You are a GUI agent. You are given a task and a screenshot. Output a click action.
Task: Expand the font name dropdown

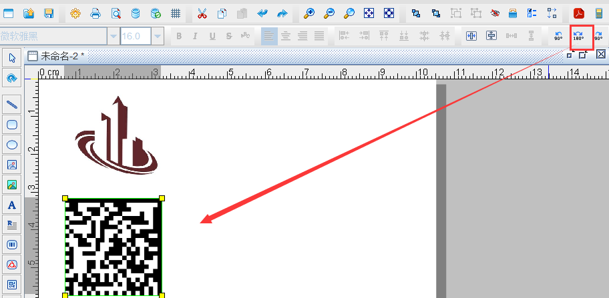coord(114,37)
